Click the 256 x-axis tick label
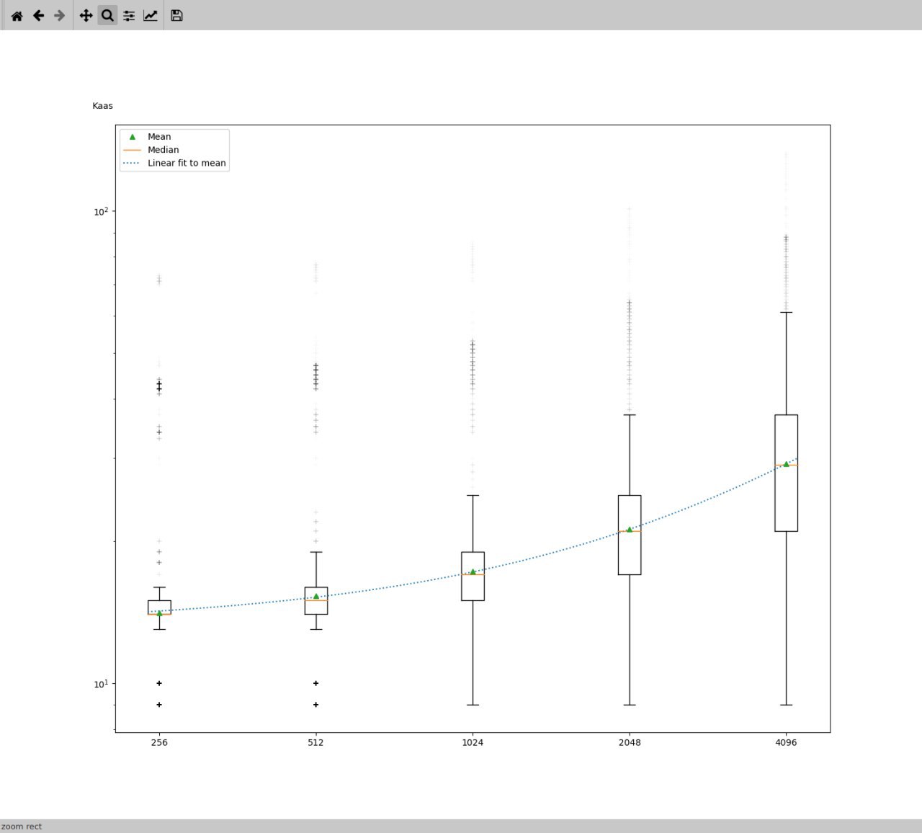 coord(159,742)
